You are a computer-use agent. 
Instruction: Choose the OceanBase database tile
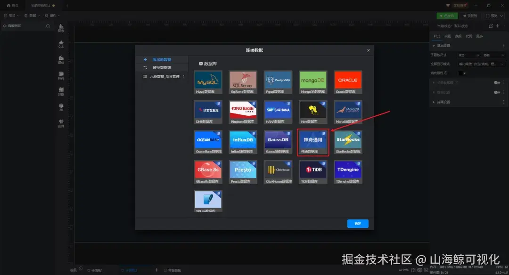(x=208, y=142)
